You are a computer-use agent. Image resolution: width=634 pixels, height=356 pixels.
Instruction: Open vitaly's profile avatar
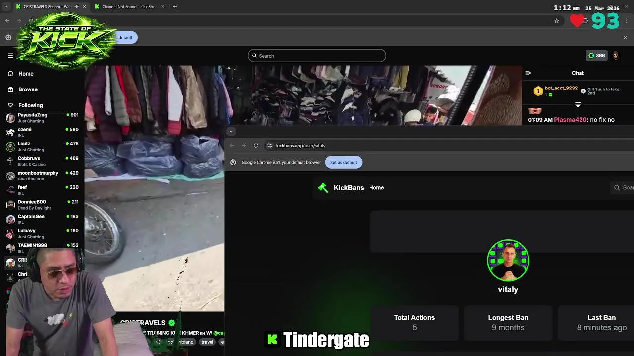(x=508, y=261)
